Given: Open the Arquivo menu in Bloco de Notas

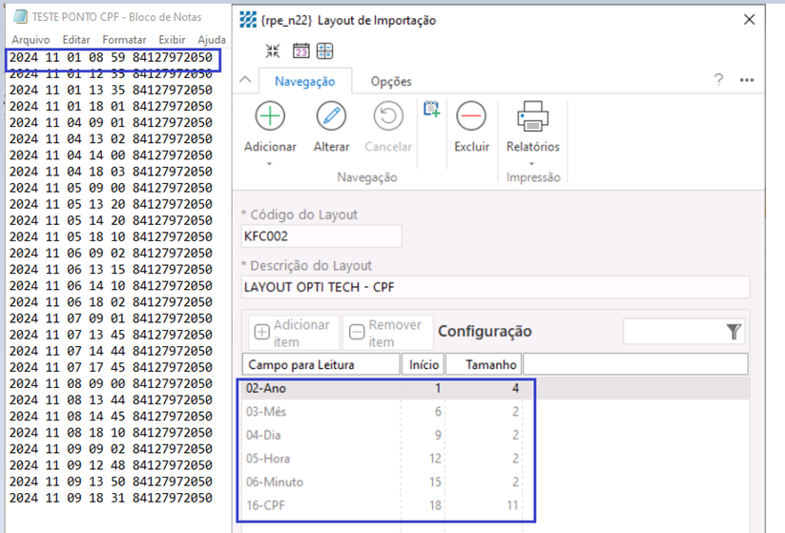Looking at the screenshot, I should point(31,40).
